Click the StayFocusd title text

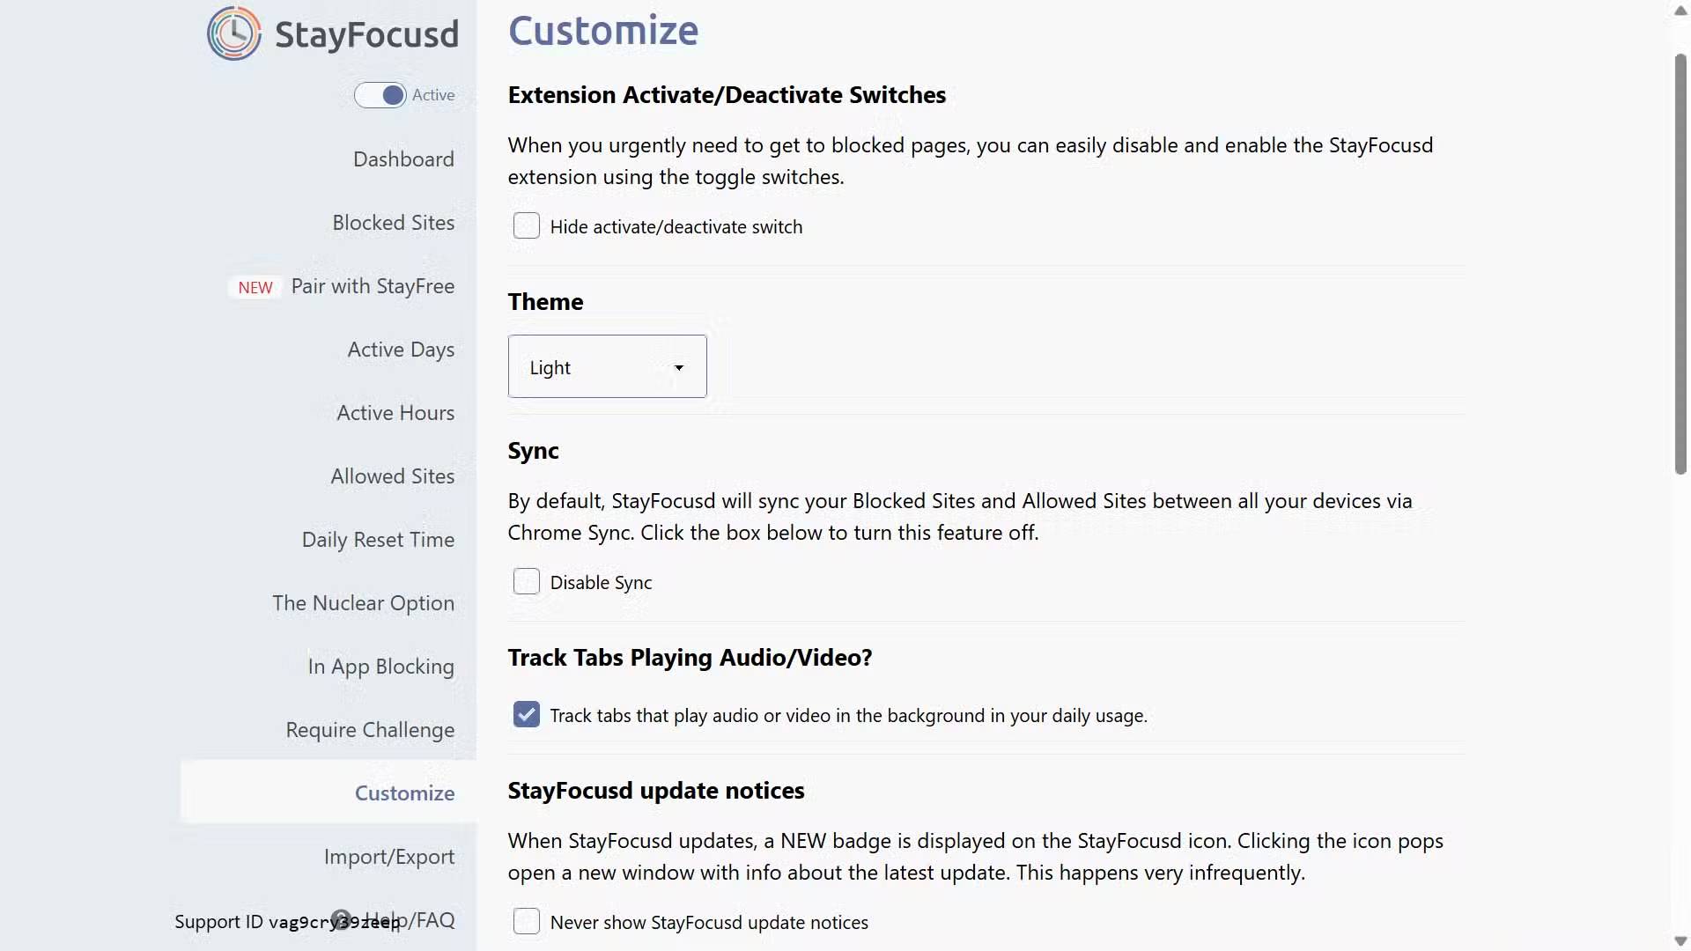coord(366,34)
